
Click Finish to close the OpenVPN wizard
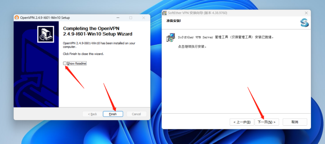(x=113, y=114)
